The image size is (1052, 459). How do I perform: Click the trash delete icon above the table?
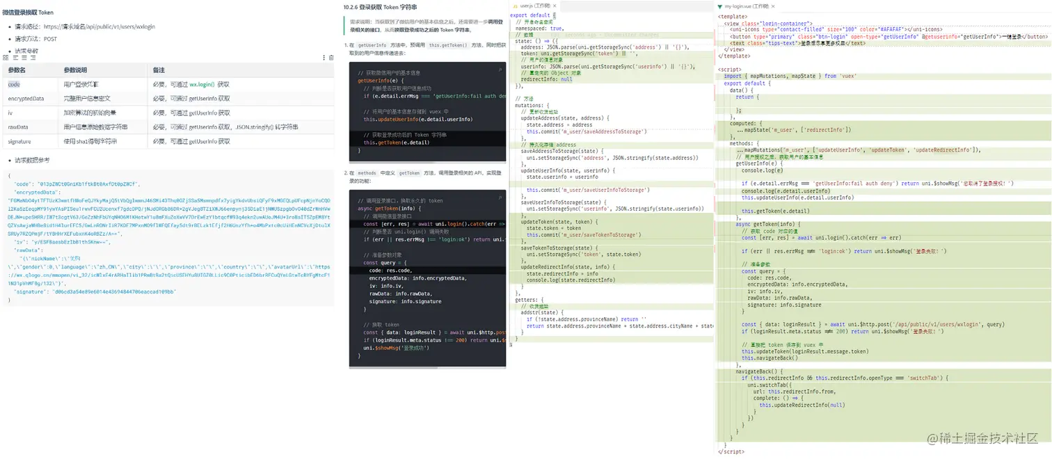[x=331, y=58]
